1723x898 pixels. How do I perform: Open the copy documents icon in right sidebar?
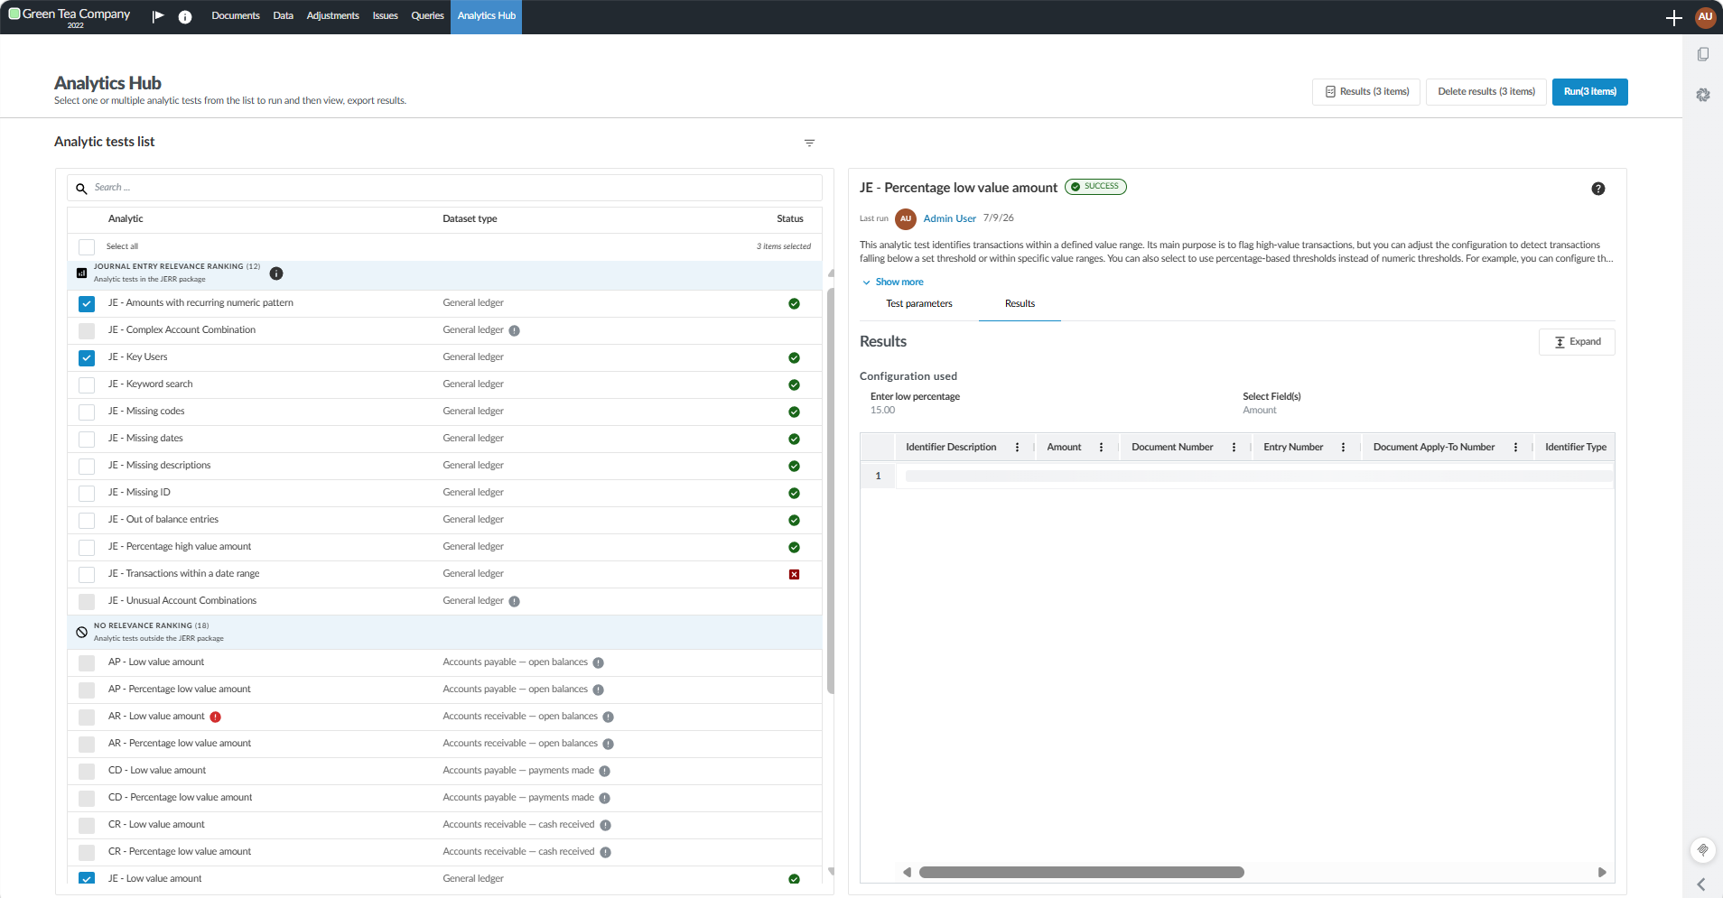(x=1703, y=54)
